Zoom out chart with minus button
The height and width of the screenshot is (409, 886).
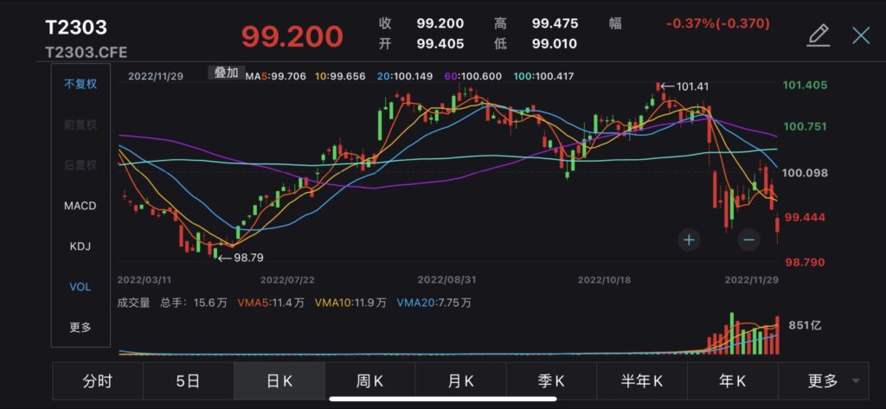tap(748, 240)
